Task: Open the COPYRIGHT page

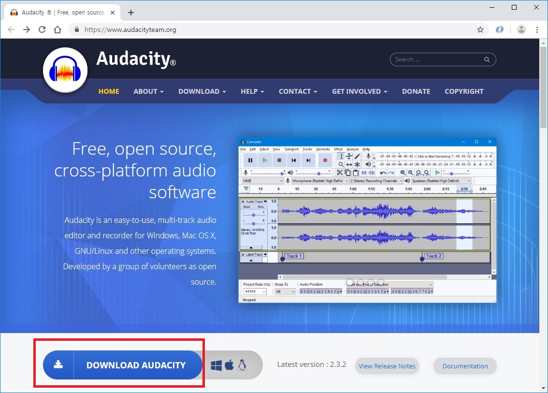Action: pos(464,91)
